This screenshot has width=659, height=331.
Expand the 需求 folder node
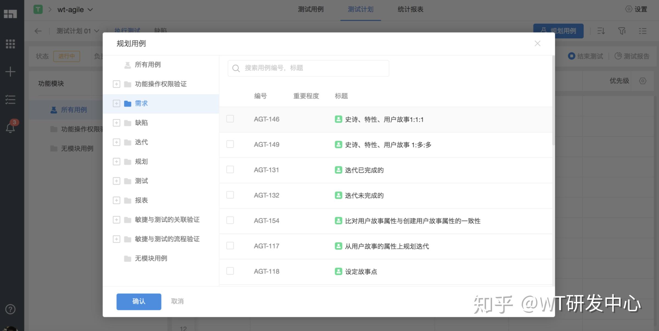pyautogui.click(x=116, y=103)
